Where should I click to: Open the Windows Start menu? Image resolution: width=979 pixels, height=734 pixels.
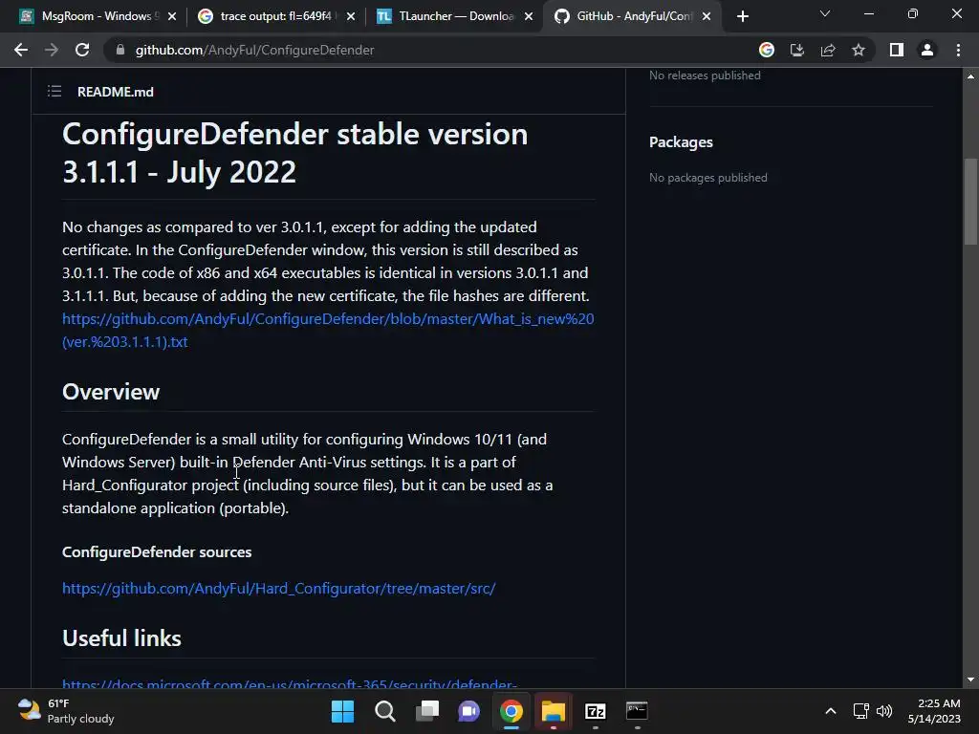pos(342,711)
